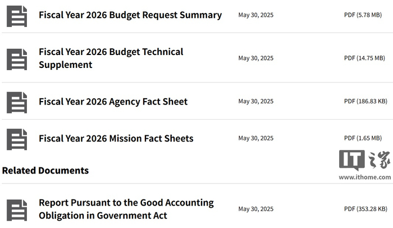Viewport: 393px width, 228px height.
Task: Click the date next to Agency Fact Sheet
Action: click(x=255, y=102)
